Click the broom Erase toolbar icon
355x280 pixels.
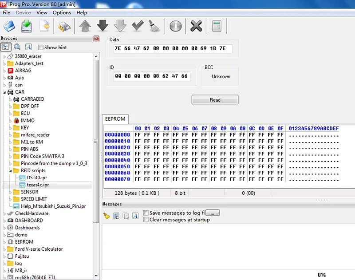tap(154, 26)
